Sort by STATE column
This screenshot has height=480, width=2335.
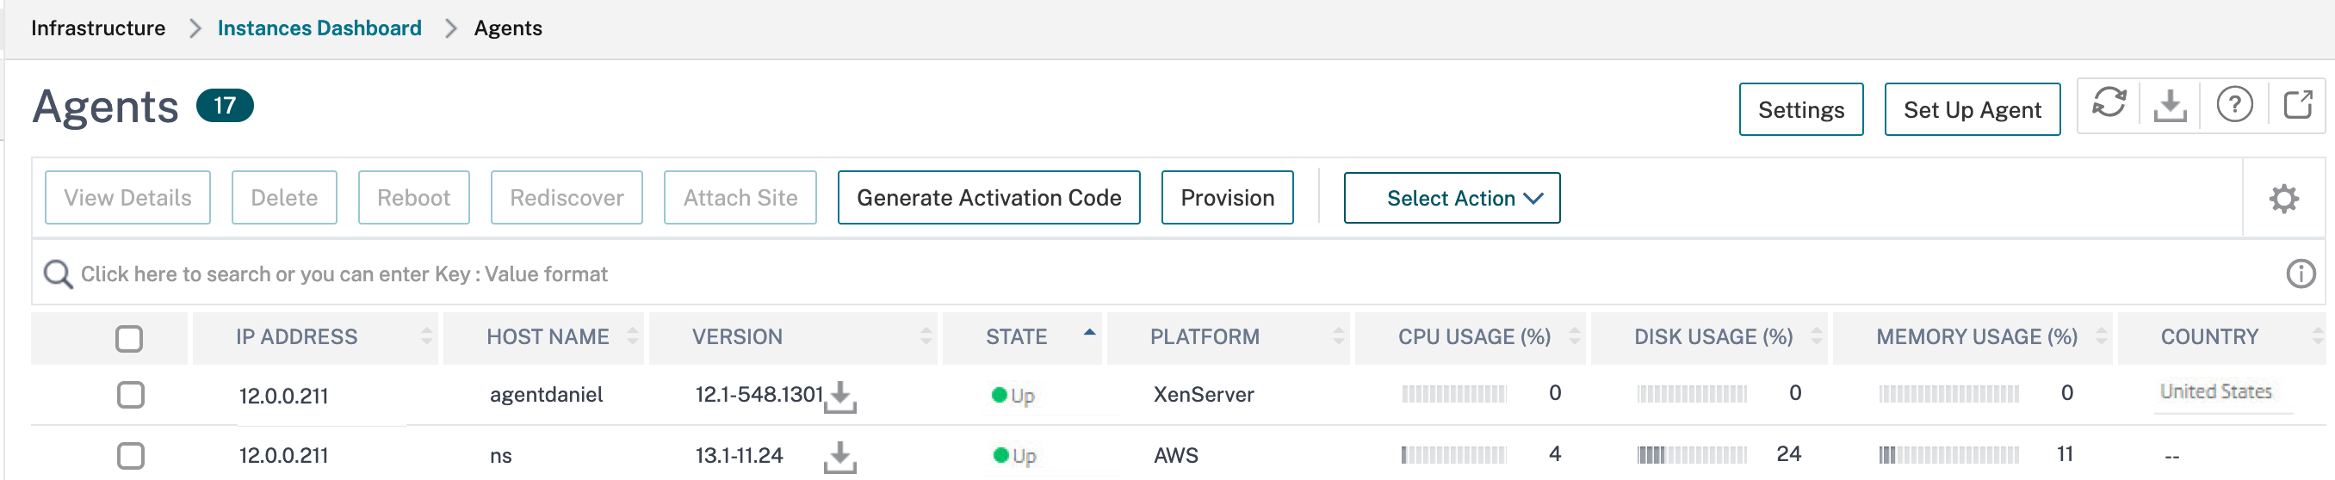click(1021, 337)
